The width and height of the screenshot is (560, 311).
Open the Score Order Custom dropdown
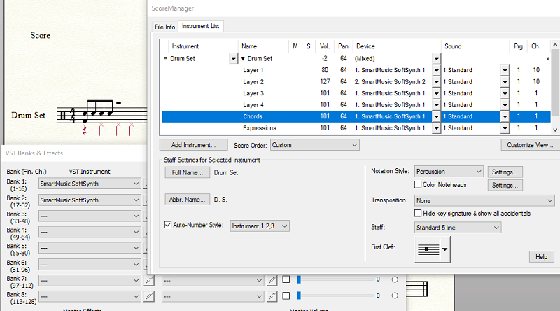(314, 145)
